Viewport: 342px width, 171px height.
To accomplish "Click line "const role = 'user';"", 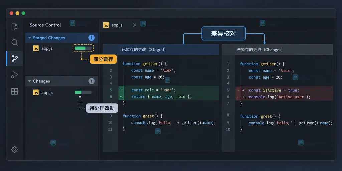I will (154, 90).
